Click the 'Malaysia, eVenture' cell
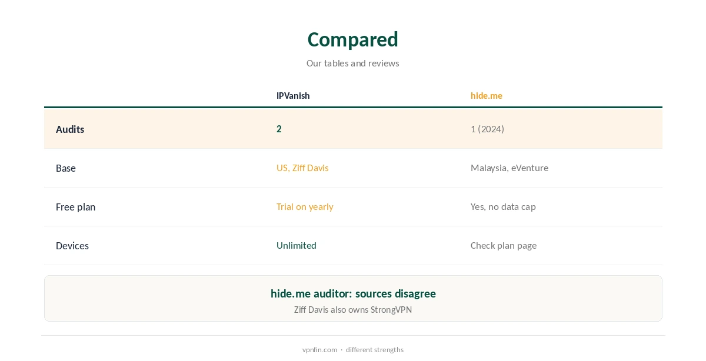This screenshot has width=706, height=361. click(x=509, y=168)
